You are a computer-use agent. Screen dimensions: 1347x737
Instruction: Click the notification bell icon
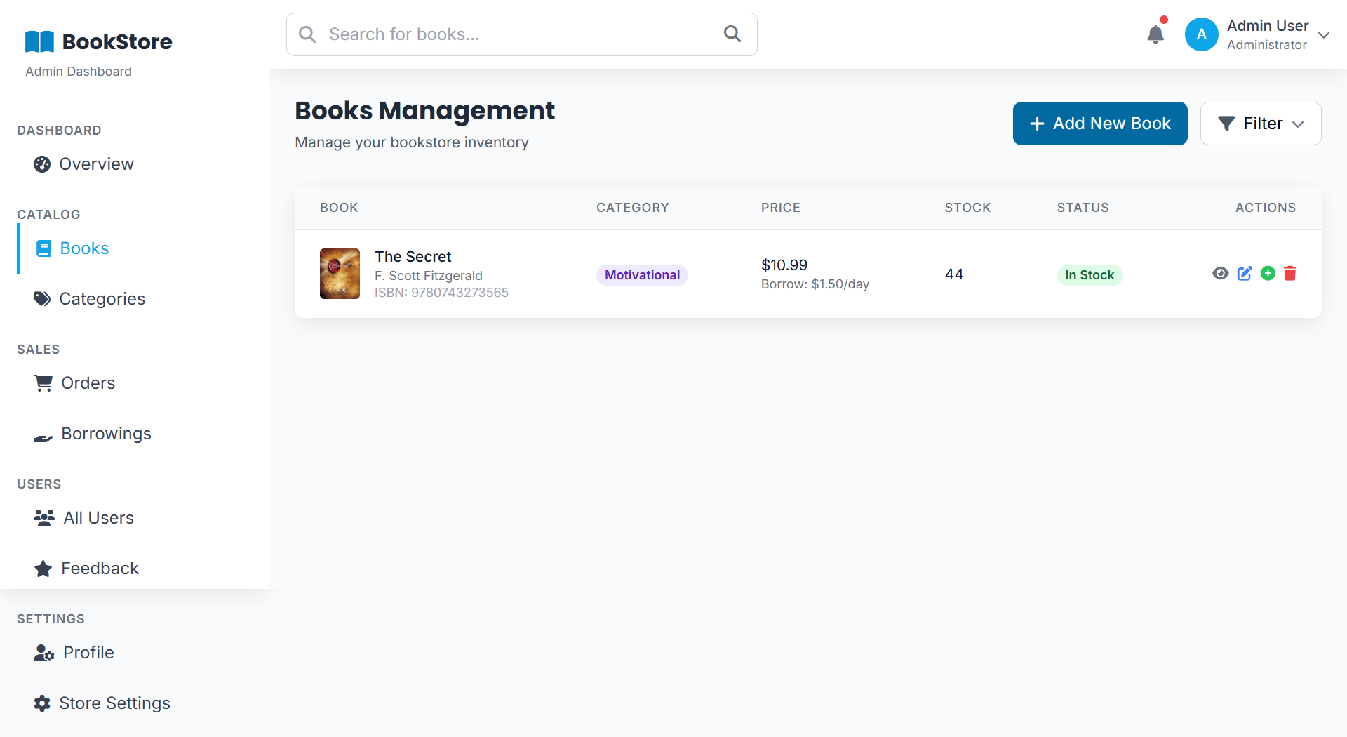click(1155, 34)
